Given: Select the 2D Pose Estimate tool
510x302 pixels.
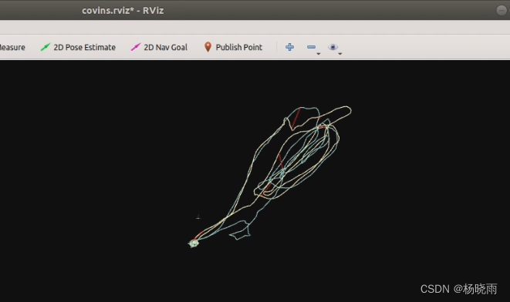Looking at the screenshot, I should pos(78,47).
